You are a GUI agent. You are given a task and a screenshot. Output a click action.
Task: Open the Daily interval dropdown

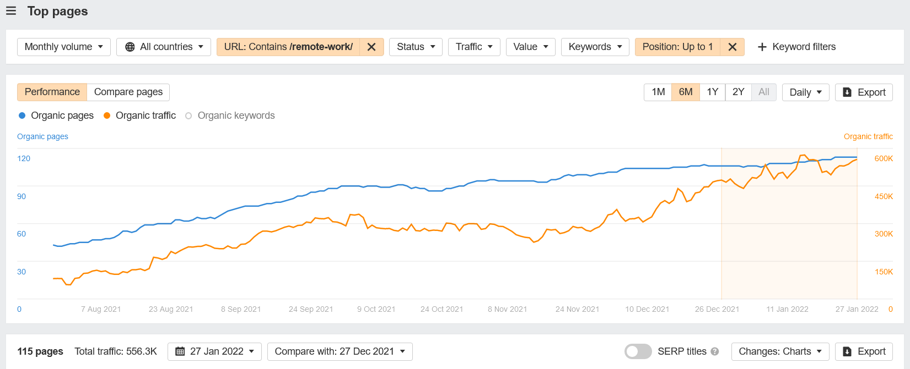tap(805, 92)
